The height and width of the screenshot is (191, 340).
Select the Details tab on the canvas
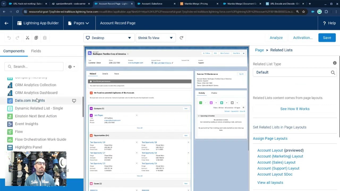click(x=105, y=74)
